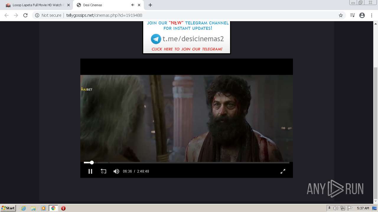Pause the video playback
The height and width of the screenshot is (212, 378).
click(x=90, y=171)
